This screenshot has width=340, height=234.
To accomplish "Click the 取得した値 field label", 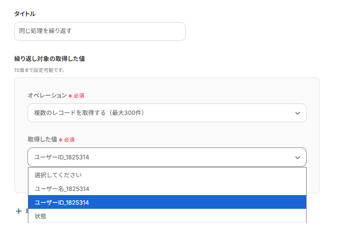I will [42, 139].
